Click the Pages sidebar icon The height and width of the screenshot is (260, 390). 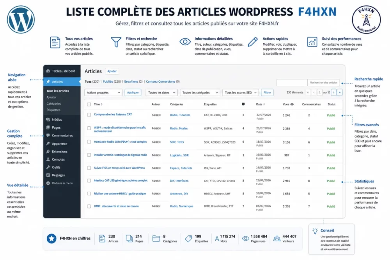point(48,127)
